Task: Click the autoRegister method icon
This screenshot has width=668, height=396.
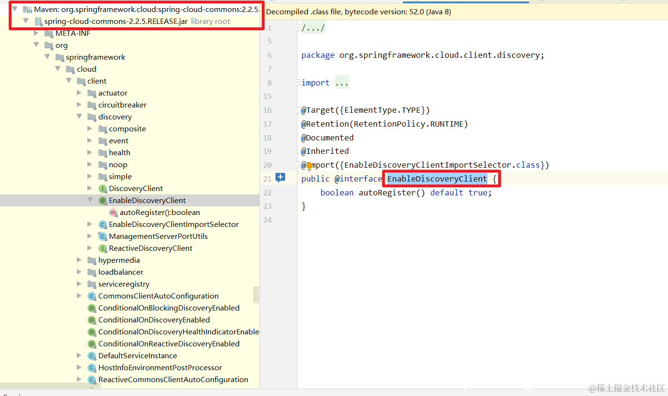Action: (x=113, y=213)
